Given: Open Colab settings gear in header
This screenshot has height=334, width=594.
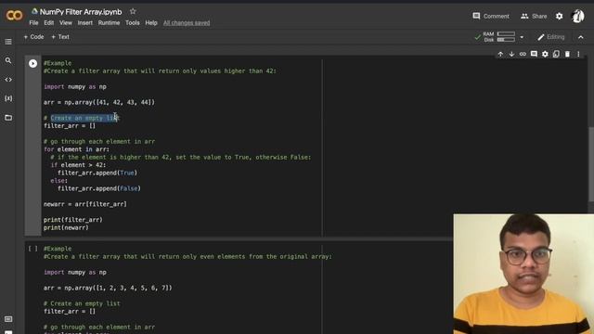Looking at the screenshot, I should [559, 16].
